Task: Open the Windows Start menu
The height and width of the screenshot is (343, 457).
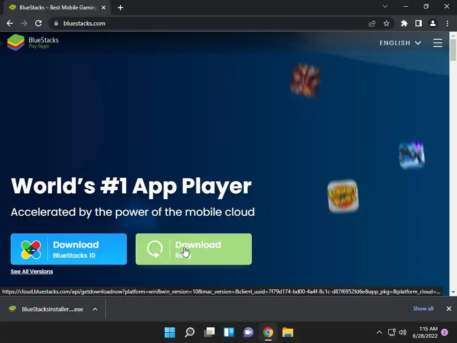Action: 170,332
